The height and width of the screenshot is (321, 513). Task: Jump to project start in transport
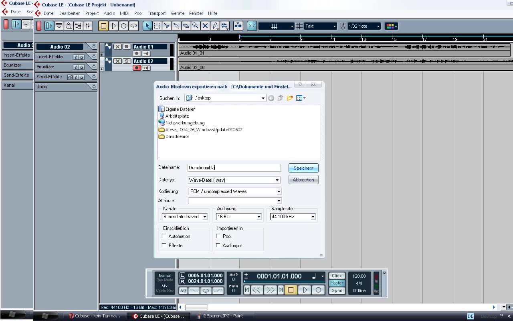point(247,290)
